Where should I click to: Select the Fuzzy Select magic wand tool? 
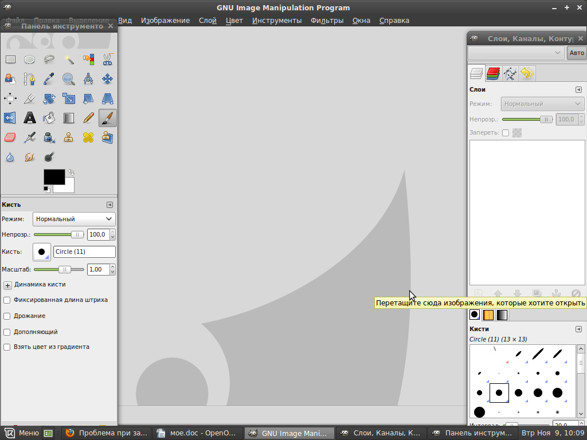coord(69,60)
